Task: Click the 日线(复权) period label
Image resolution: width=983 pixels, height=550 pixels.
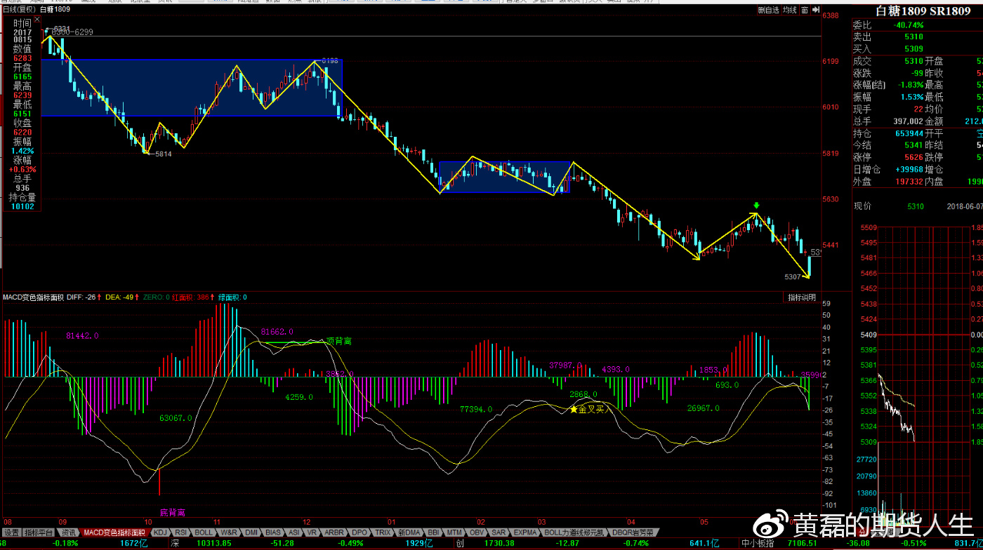Action: [x=18, y=10]
